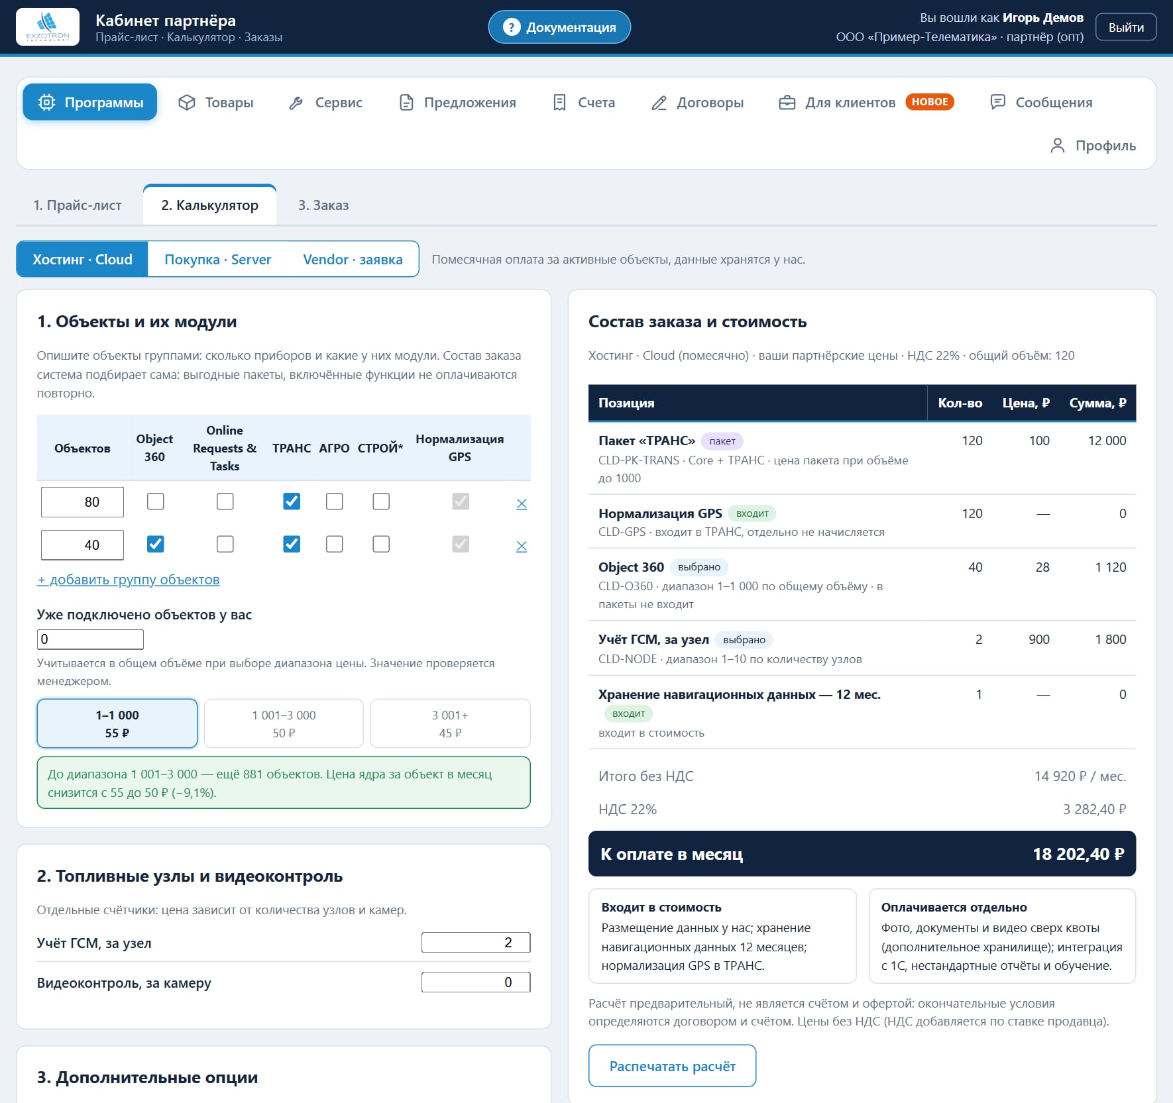Viewport: 1173px width, 1103px height.
Task: Click the receipt icon next to Счета
Action: click(559, 103)
